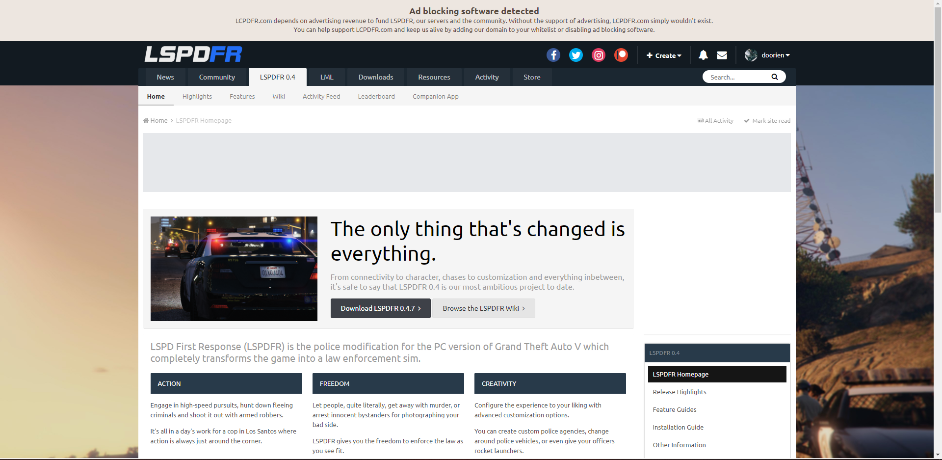Open the Instagram icon in header
The height and width of the screenshot is (460, 942).
tap(599, 55)
